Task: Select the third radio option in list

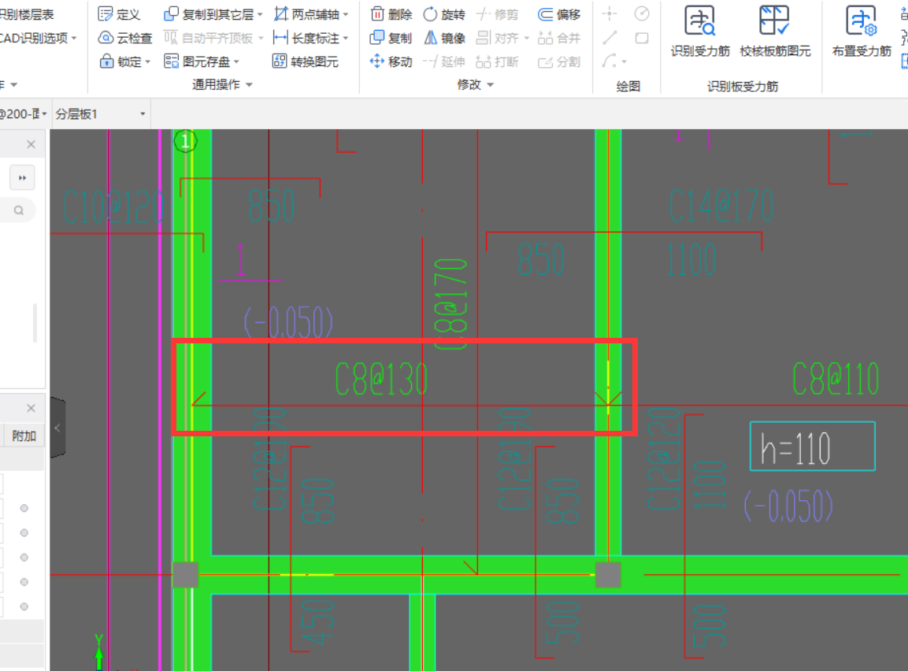Action: 24,557
